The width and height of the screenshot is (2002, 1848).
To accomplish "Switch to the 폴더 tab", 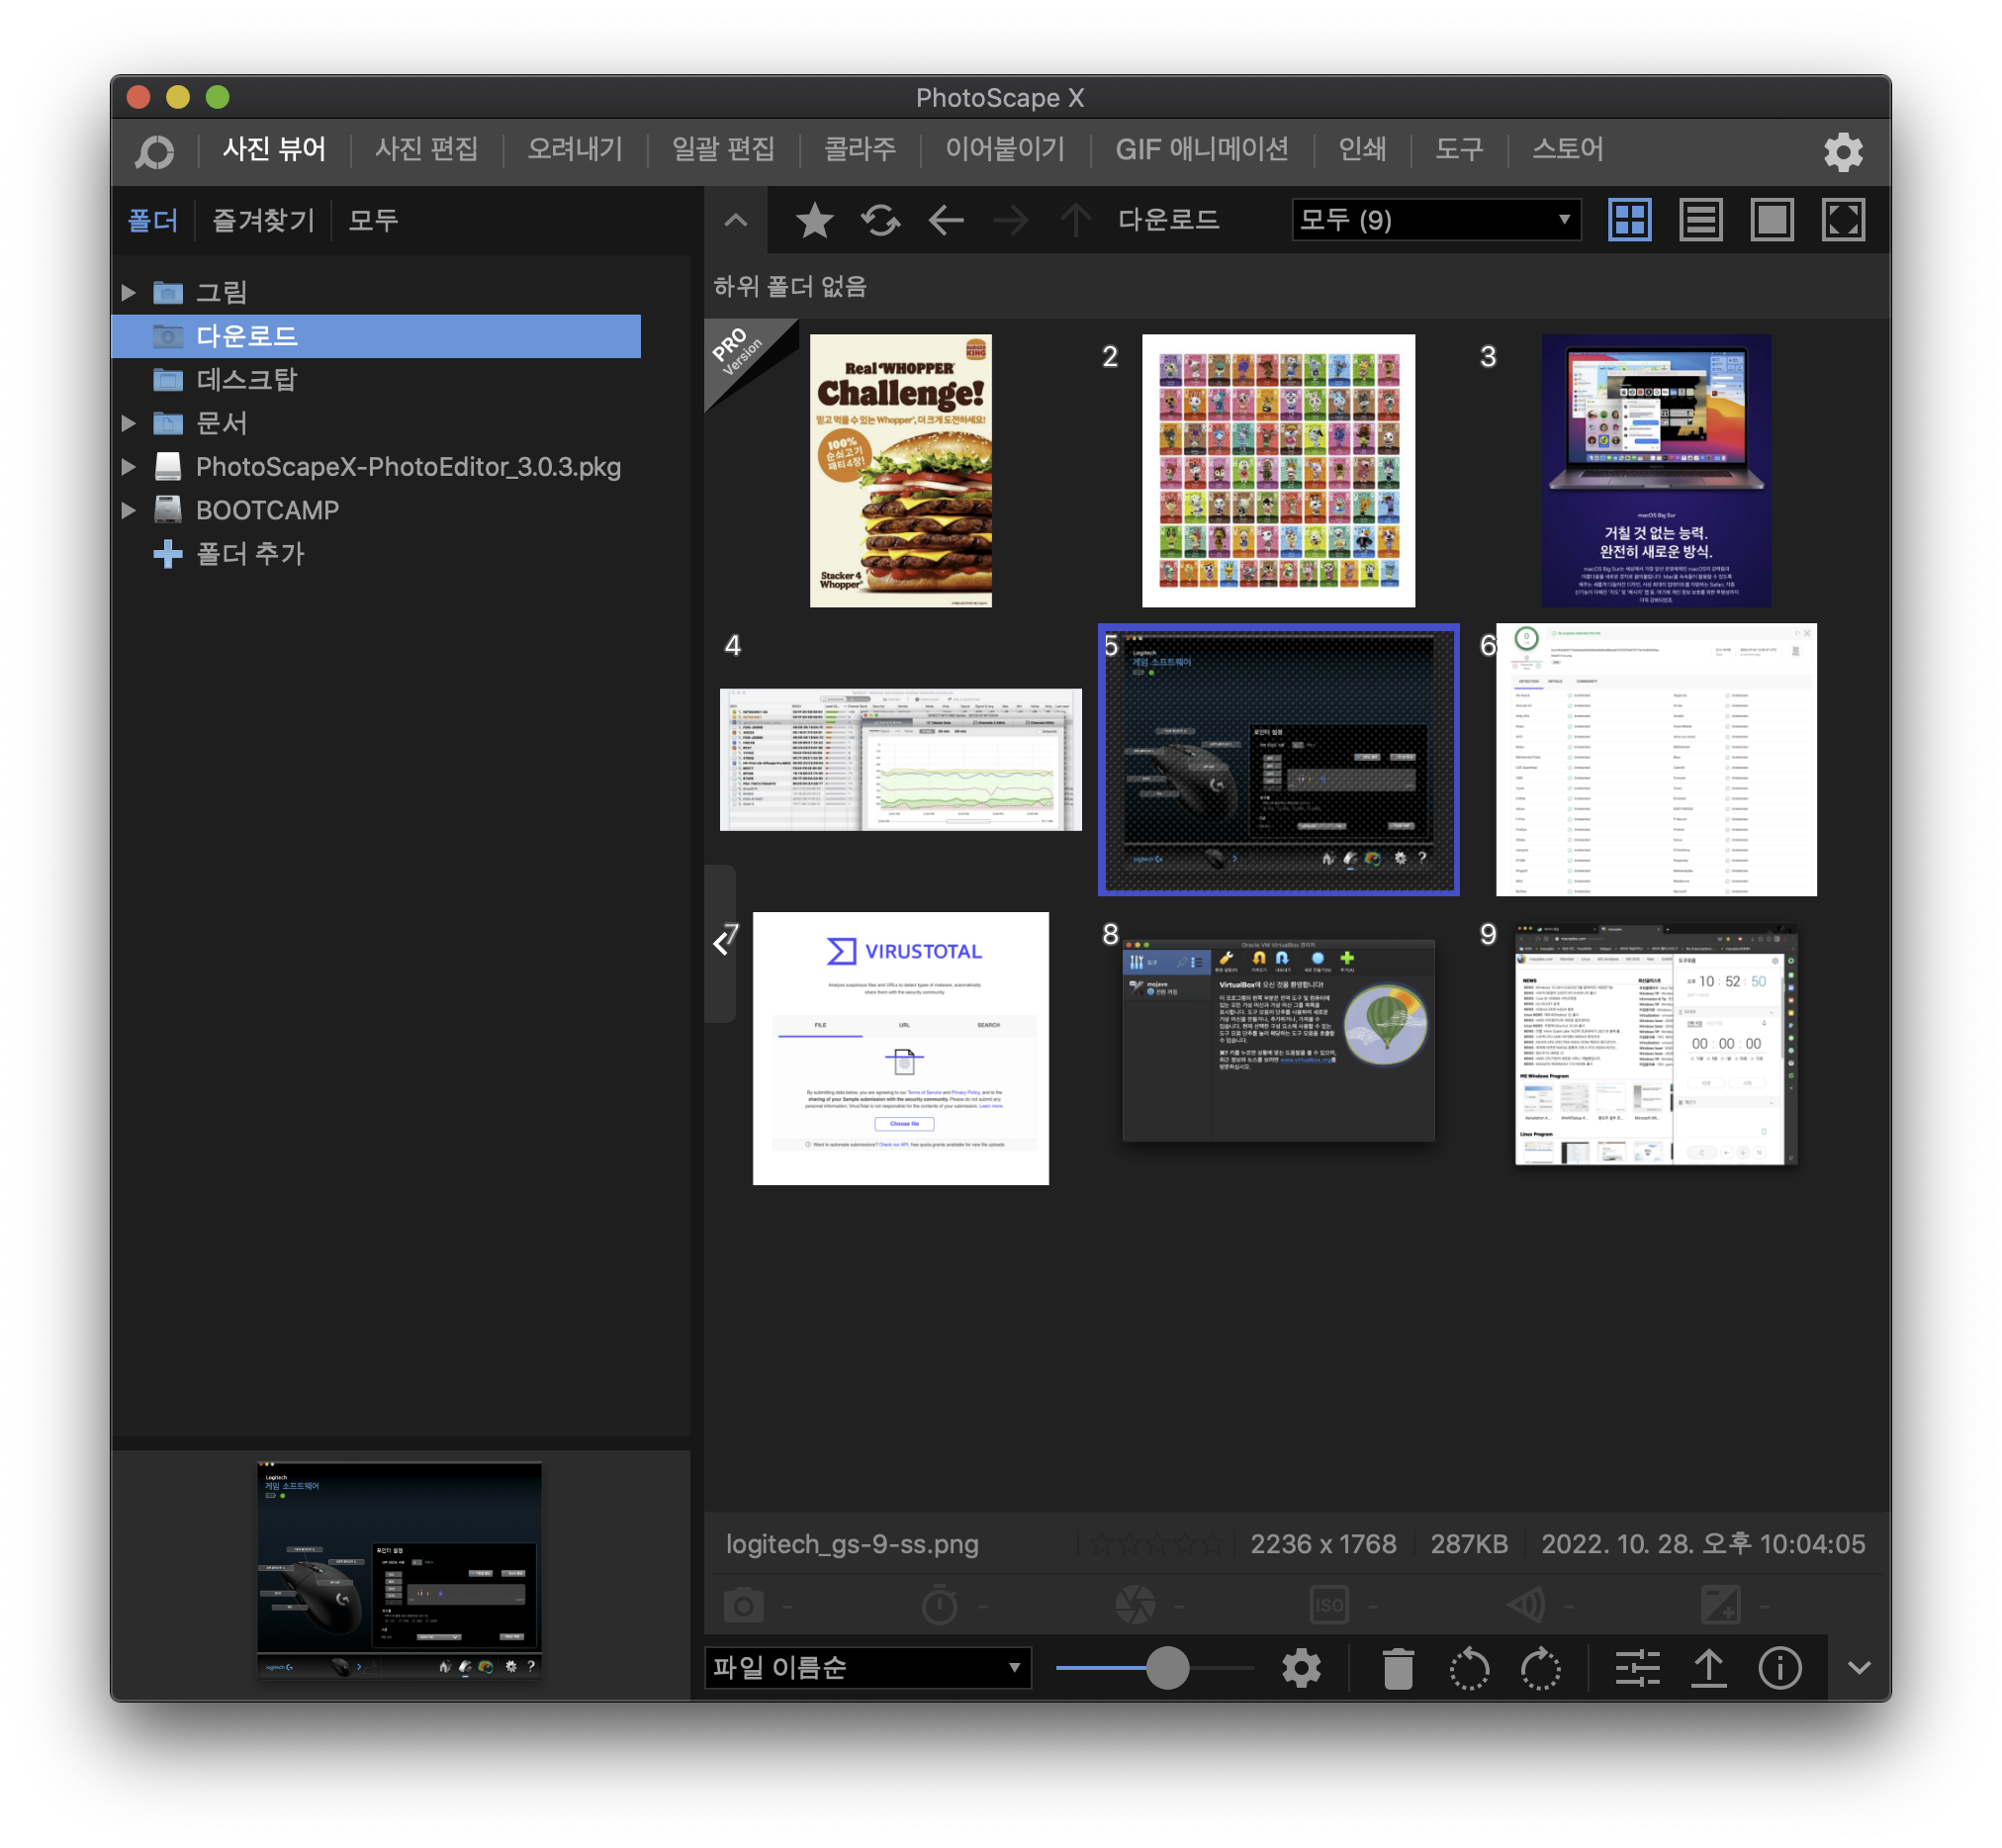I will 152,220.
